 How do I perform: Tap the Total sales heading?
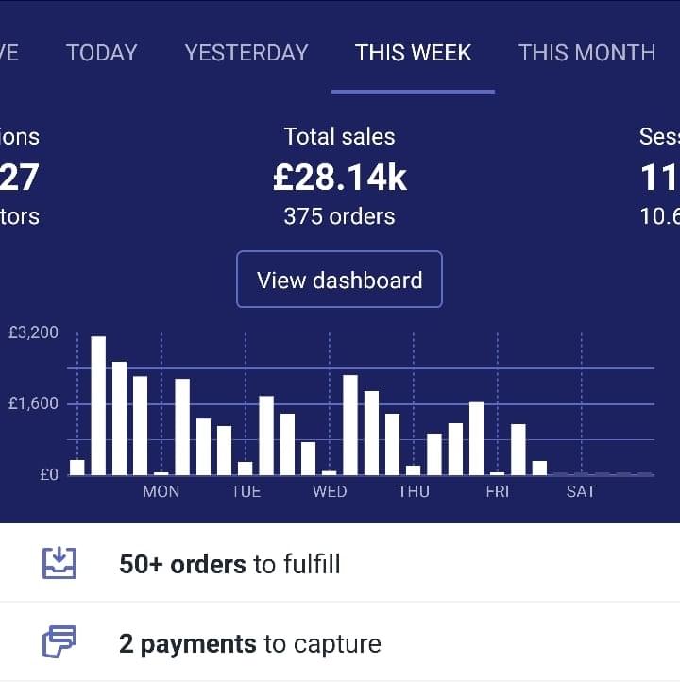coord(339,137)
